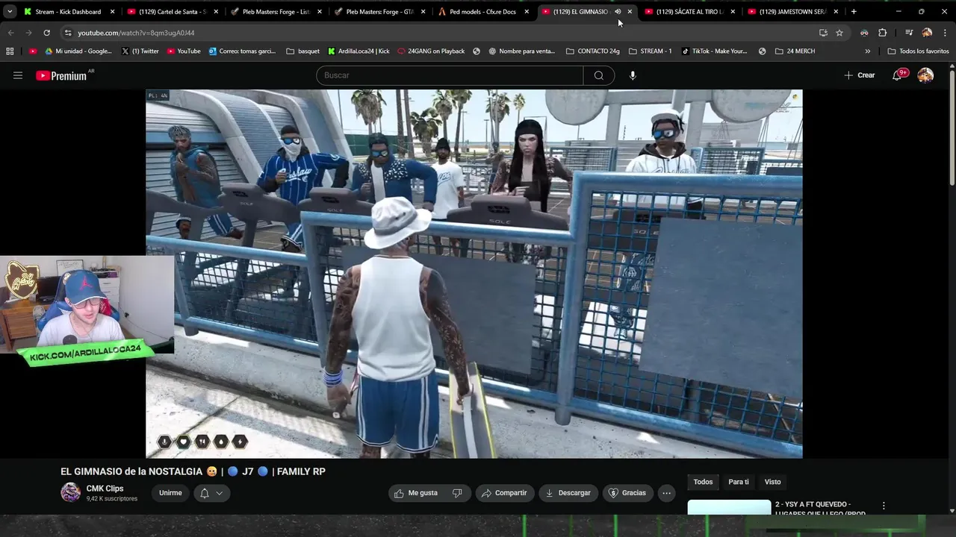
Task: Switch to Cartel de Santa tab
Action: tap(172, 12)
